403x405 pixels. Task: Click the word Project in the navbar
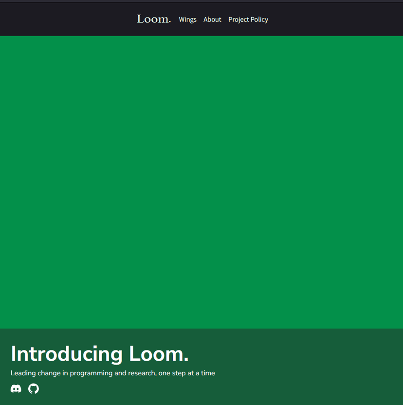tap(238, 19)
